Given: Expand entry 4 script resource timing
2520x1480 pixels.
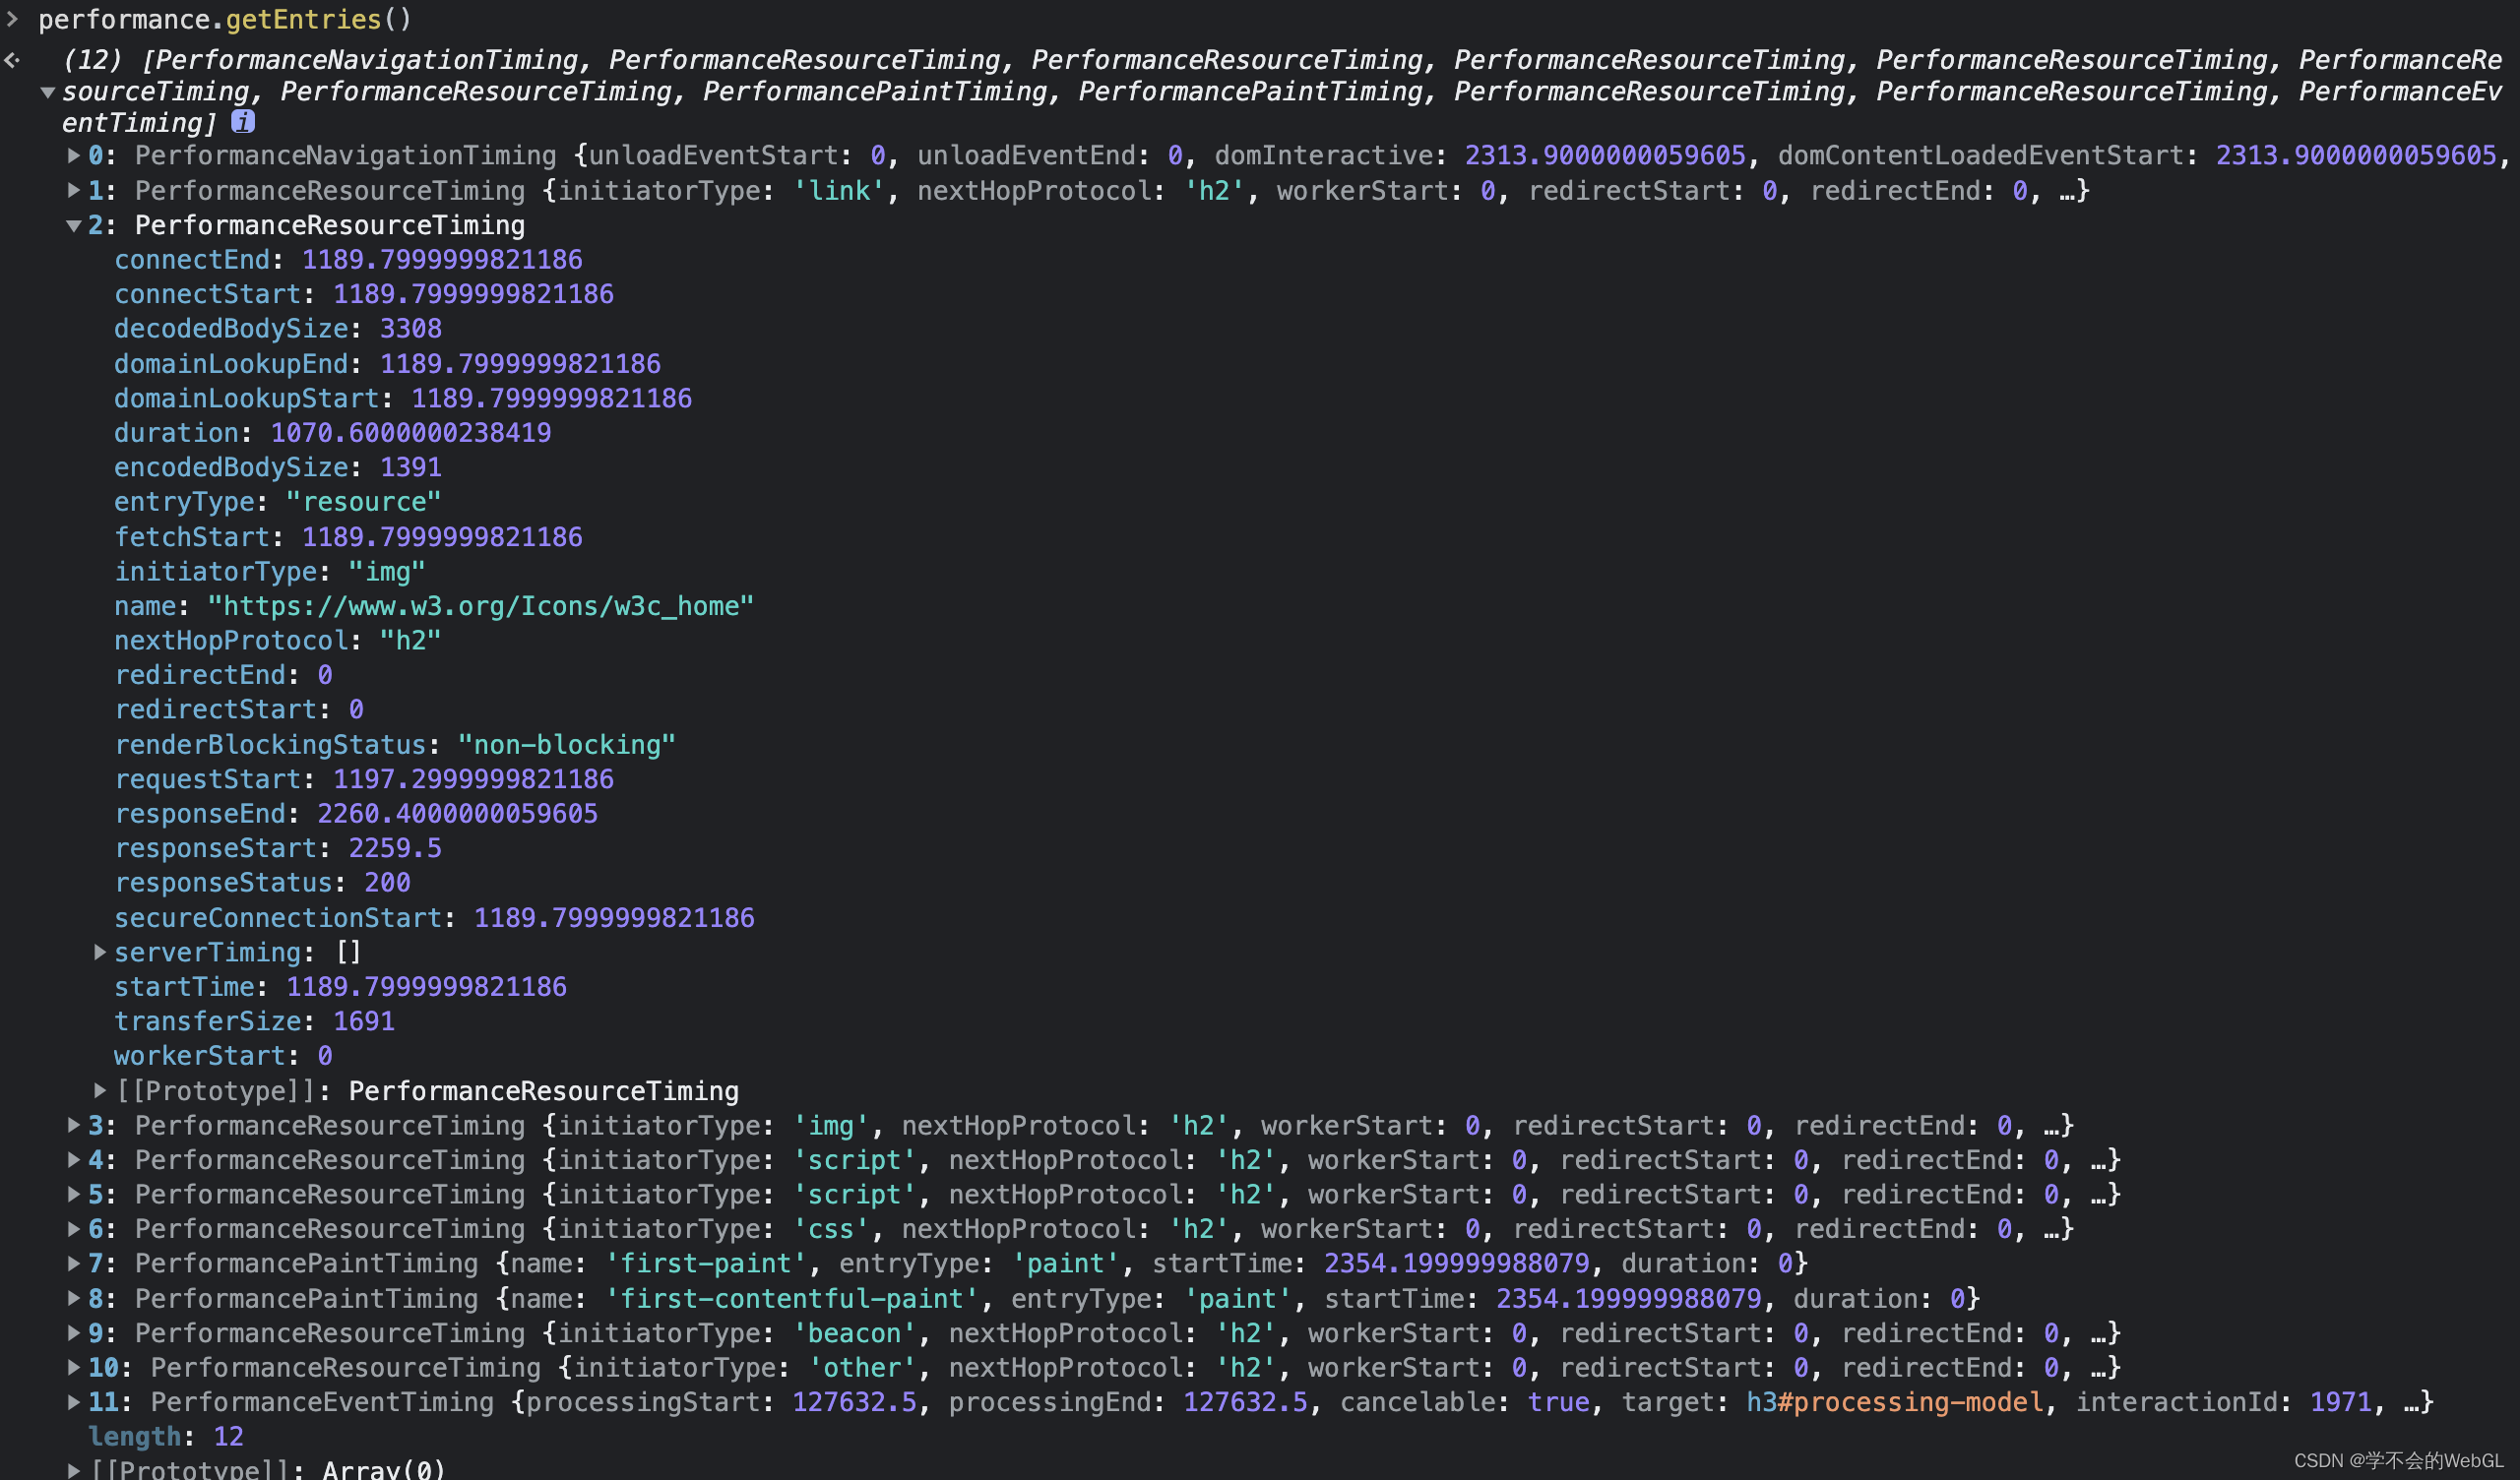Looking at the screenshot, I should (74, 1160).
